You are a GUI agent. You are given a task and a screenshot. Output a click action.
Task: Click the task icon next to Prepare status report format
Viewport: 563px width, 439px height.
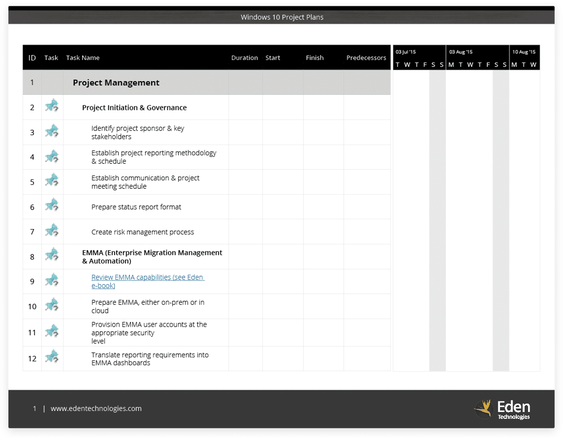coord(51,206)
